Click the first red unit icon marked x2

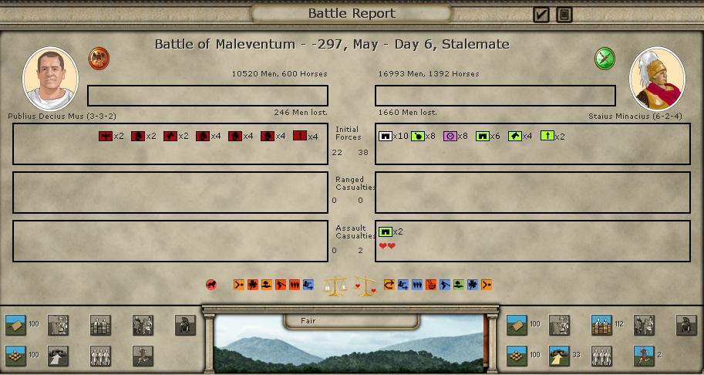click(x=106, y=137)
